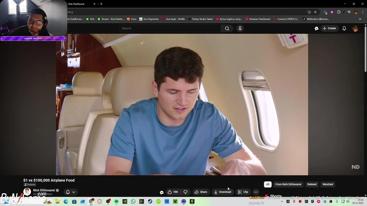The width and height of the screenshot is (367, 206).
Task: Open Minecraft from the taskbar
Action: pyautogui.click(x=175, y=201)
